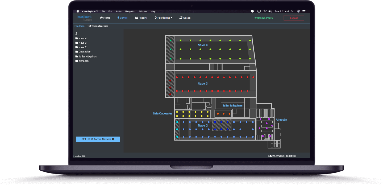This screenshot has height=185, width=383.
Task: Select the middle green light left of Nave 4
Action: click(x=170, y=49)
